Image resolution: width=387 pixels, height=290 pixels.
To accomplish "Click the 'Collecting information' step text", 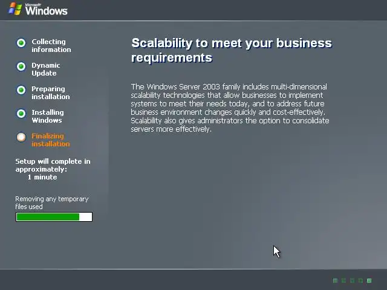I will 51,46.
